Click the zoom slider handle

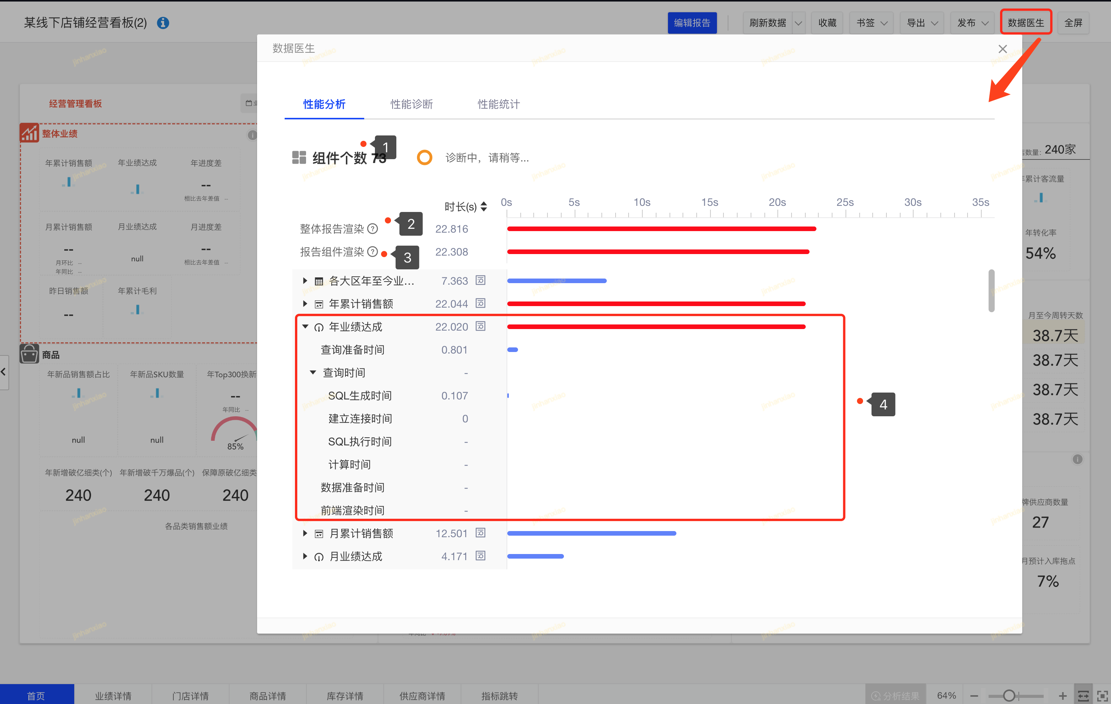click(x=1008, y=695)
